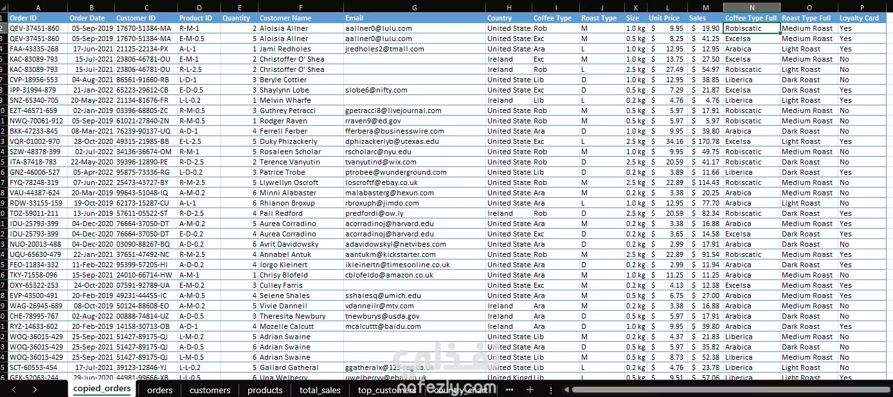Switch to the customers sheet tab

point(210,390)
